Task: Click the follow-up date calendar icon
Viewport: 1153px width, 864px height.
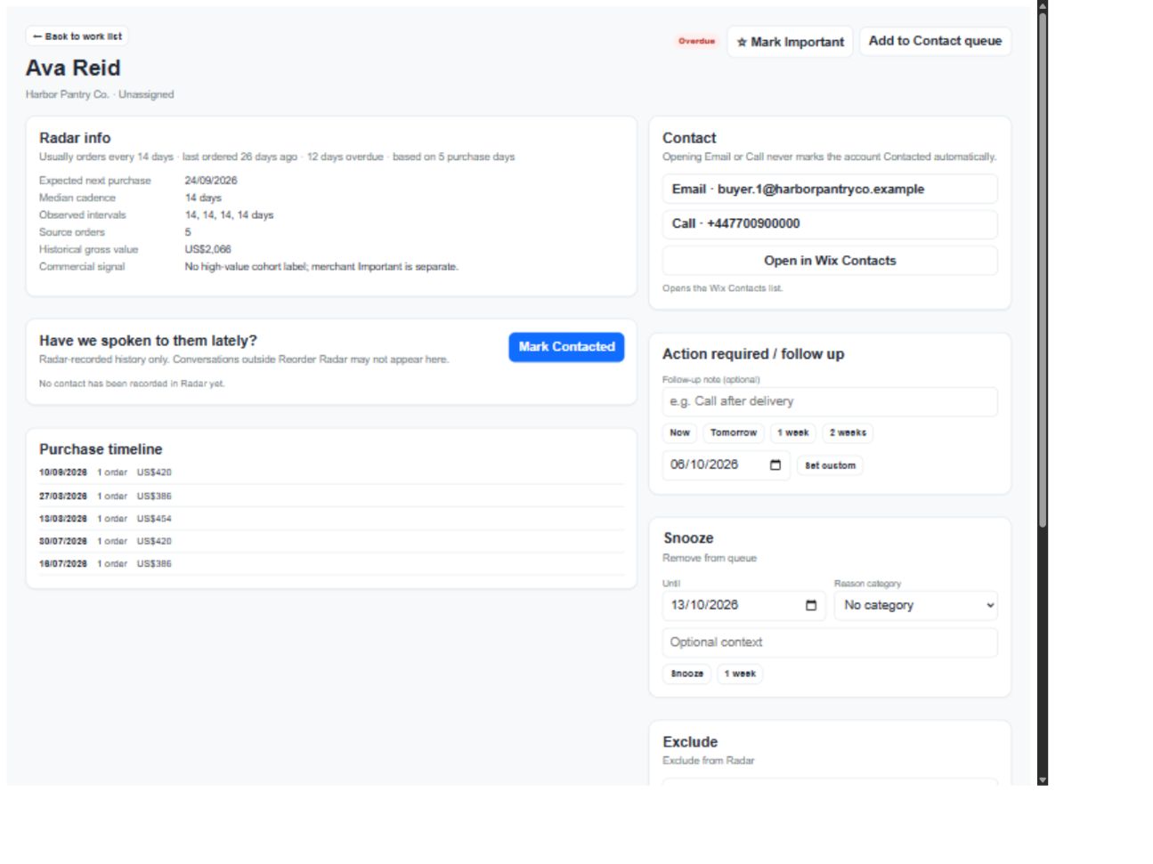Action: [775, 465]
